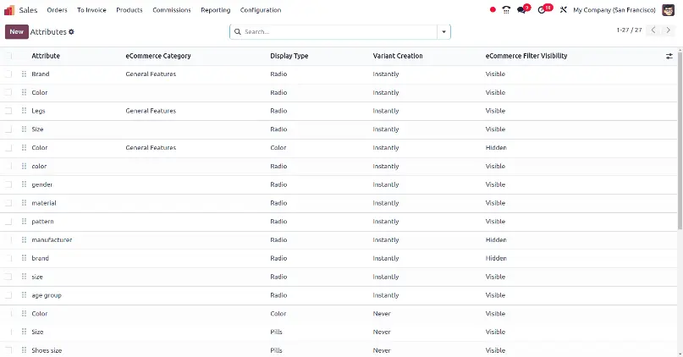683x357 pixels.
Task: Tick the checkbox for gender row
Action: click(x=8, y=184)
